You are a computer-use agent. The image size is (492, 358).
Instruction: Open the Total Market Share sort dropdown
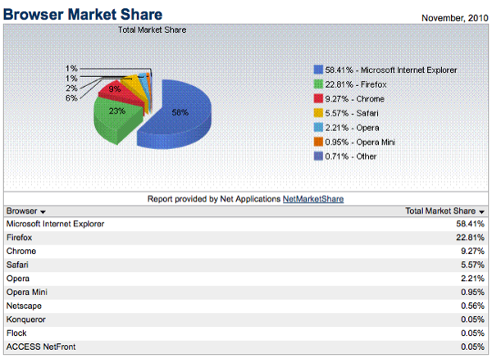point(482,211)
